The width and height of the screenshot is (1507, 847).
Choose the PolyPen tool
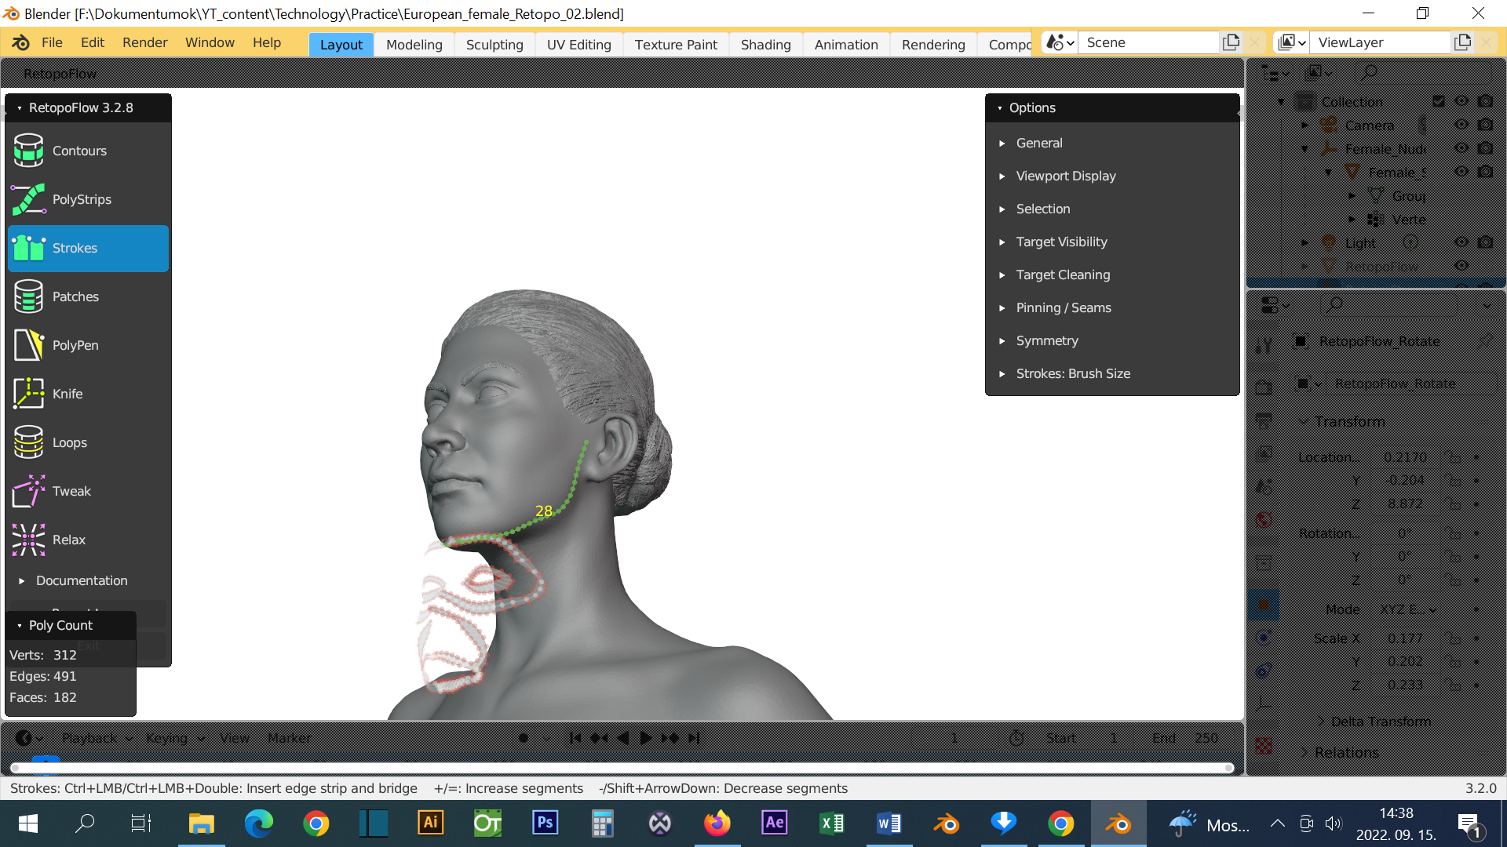point(75,345)
